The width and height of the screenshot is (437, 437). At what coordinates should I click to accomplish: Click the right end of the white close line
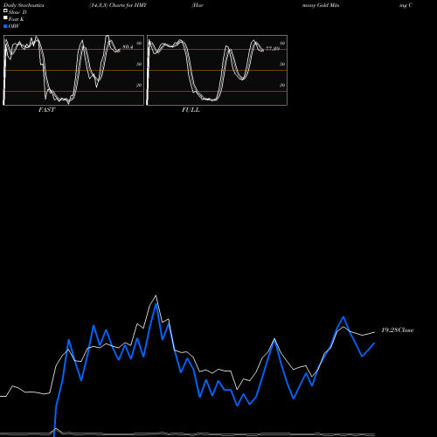374,332
